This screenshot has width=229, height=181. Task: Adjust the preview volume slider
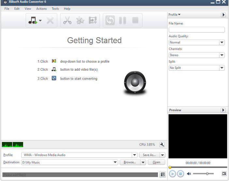207,174
